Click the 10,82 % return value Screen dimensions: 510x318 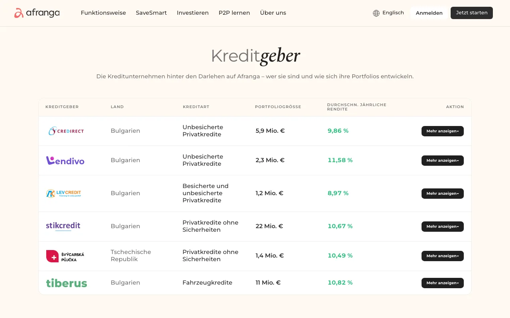340,283
